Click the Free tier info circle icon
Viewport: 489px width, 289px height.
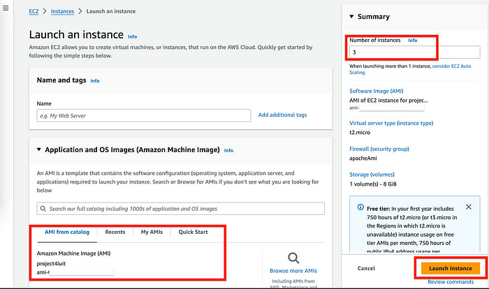pos(360,207)
